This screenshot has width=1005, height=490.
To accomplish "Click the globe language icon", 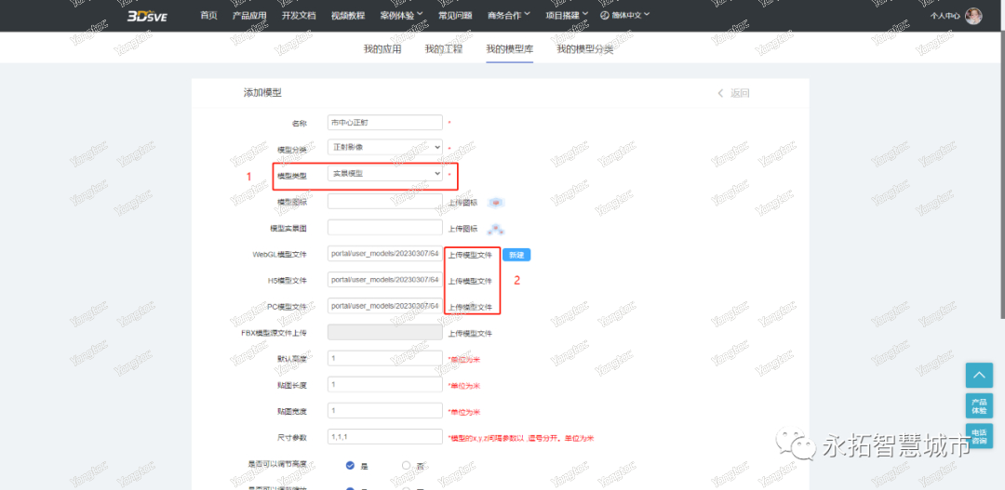I will pos(605,16).
